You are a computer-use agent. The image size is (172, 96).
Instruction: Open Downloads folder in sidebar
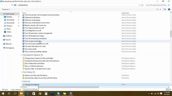(x=10, y=20)
